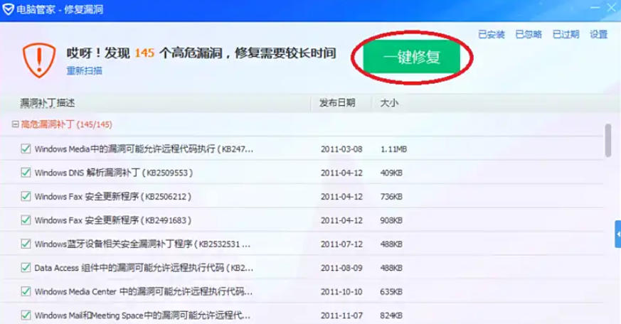Uncheck the Windows Media KB247 patch
The width and height of the screenshot is (621, 324).
click(x=26, y=149)
